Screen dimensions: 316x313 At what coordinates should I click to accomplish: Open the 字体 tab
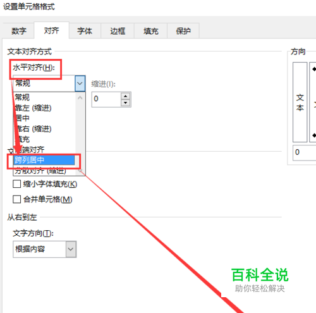coord(85,31)
